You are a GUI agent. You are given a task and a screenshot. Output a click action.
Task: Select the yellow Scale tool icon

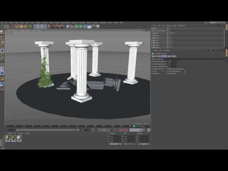[x=21, y=27]
